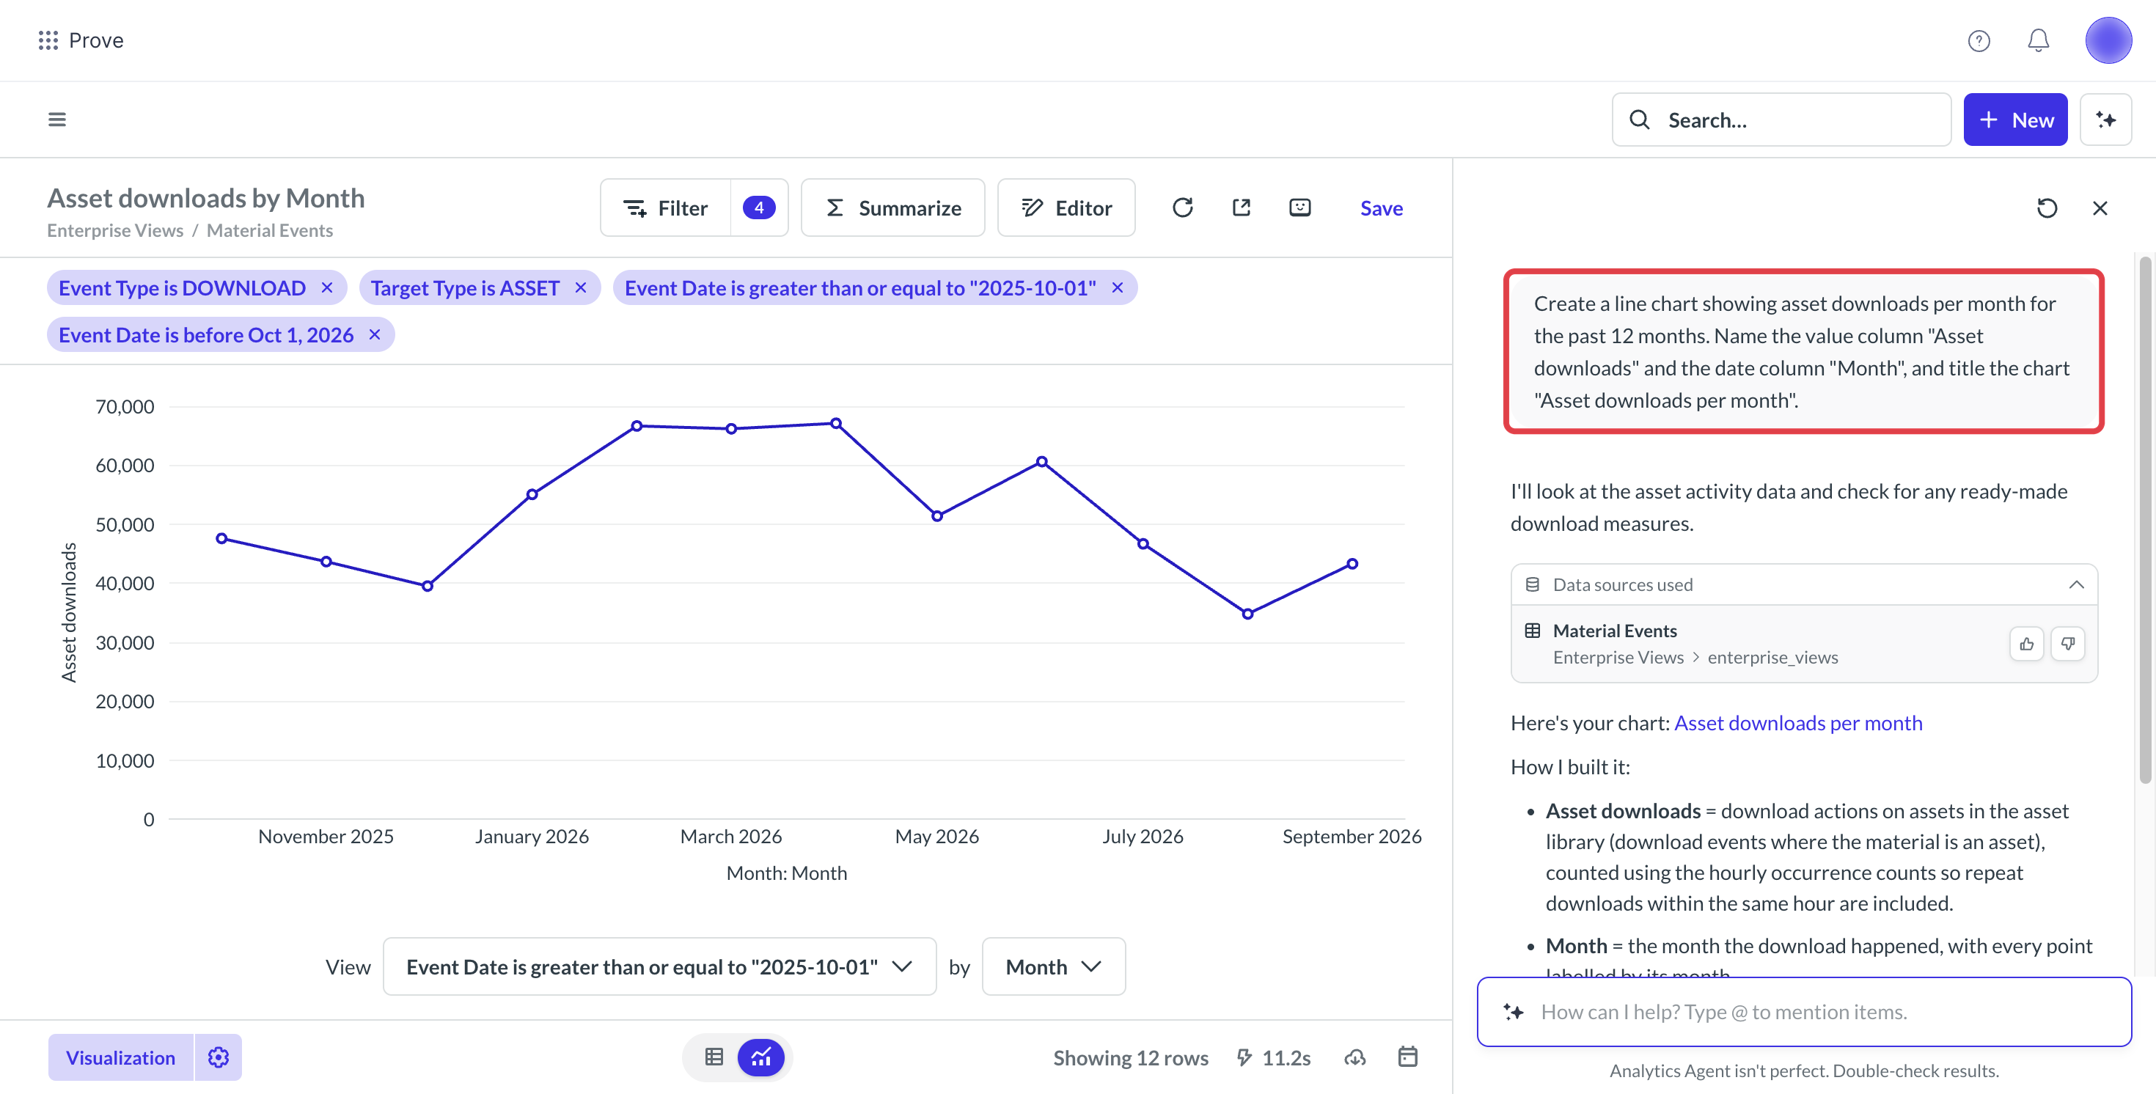Refresh the question results
The height and width of the screenshot is (1094, 2156).
point(1182,208)
